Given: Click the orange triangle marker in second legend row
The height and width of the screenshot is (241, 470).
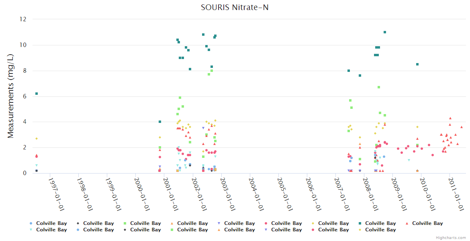Looking at the screenshot, I should [x=219, y=230].
